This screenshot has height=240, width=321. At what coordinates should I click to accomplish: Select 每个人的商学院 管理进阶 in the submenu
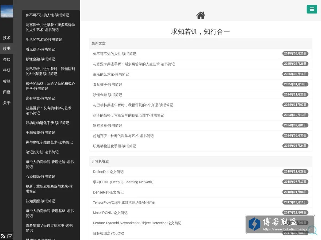coord(51,164)
